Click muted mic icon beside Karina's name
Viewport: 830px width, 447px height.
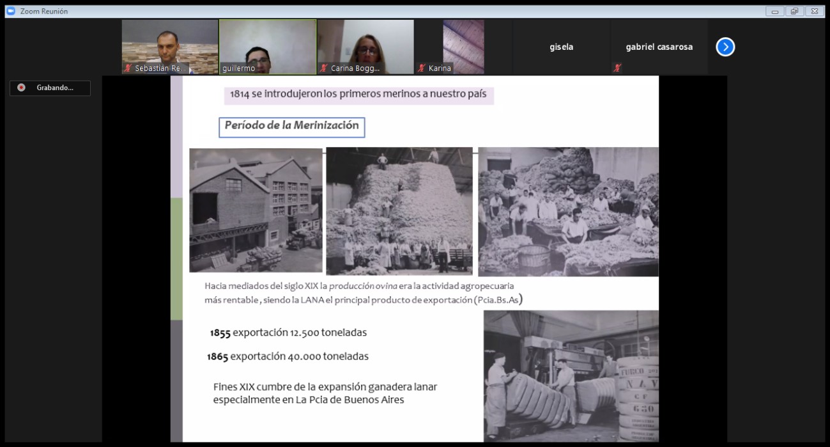click(422, 68)
